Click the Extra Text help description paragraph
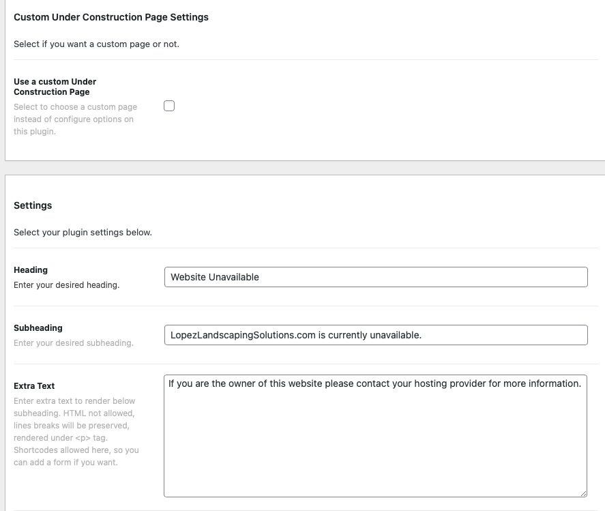The width and height of the screenshot is (605, 511). (76, 432)
